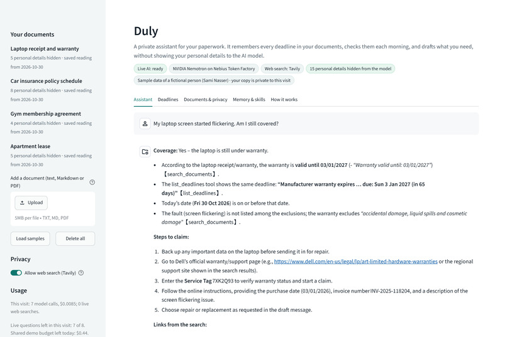The image size is (507, 337).
Task: Click the user avatar icon beside the question
Action: [145, 124]
